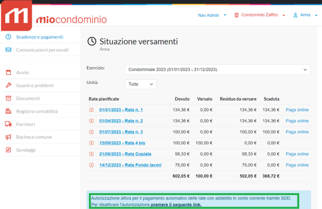Screen dimensions: 322x209
Task: Open link 01/01/2023 - Rata n. 1
Action: click(x=121, y=110)
